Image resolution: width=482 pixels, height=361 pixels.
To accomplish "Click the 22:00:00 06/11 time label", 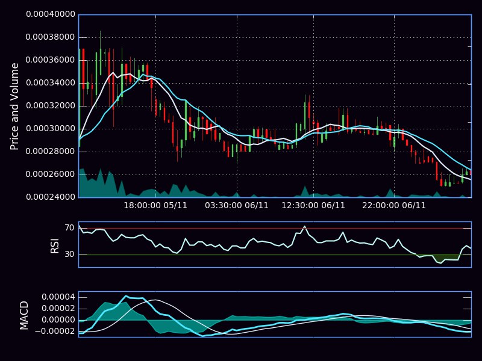I will coord(394,205).
